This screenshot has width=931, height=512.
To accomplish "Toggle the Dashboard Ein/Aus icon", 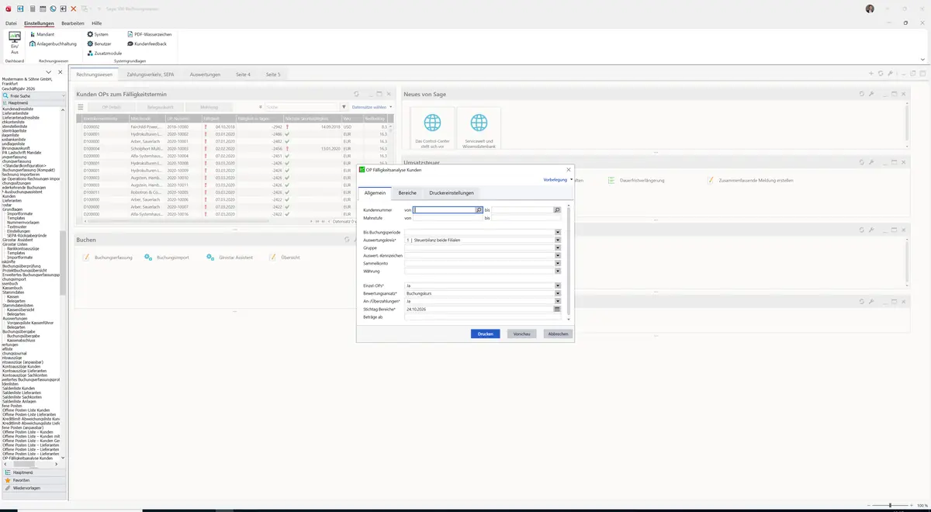I will (14, 43).
